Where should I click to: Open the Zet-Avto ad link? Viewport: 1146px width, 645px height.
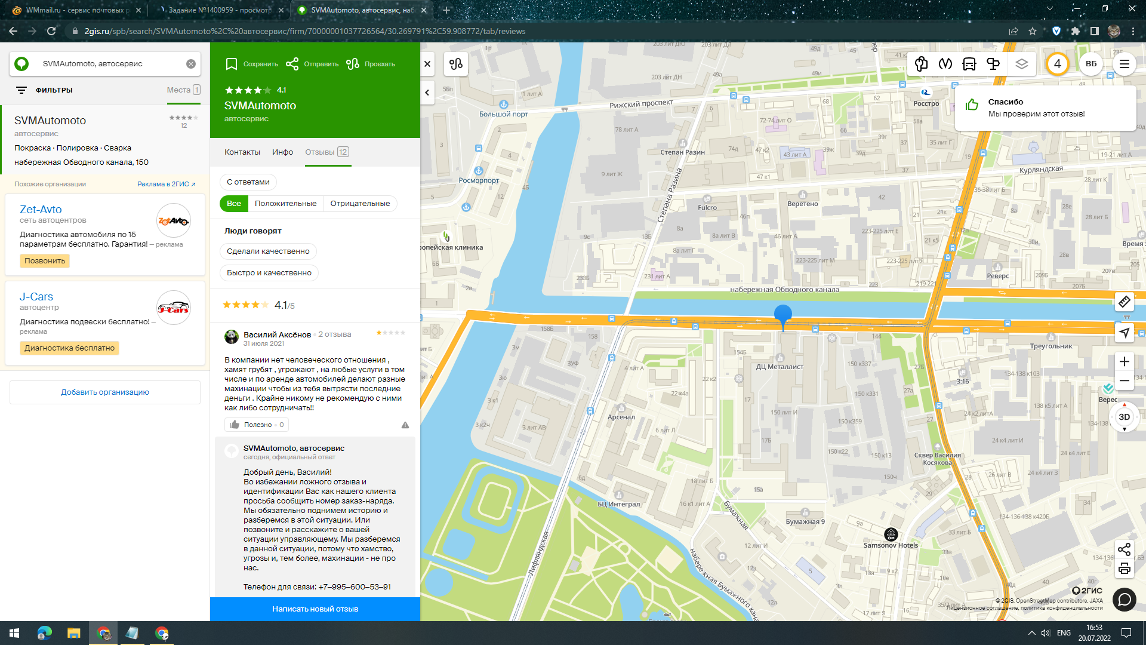[x=41, y=210]
